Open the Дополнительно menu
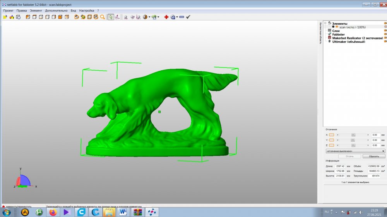Screen dimensions: 387x217 tap(56, 10)
